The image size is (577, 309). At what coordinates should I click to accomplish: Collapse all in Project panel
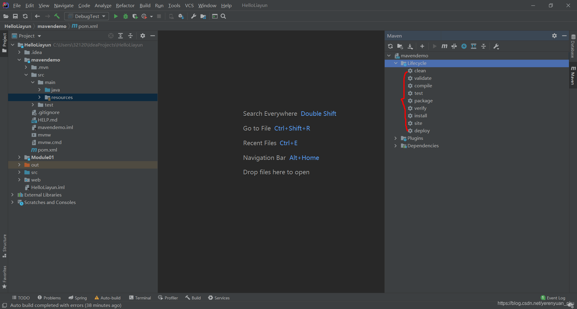coord(130,36)
